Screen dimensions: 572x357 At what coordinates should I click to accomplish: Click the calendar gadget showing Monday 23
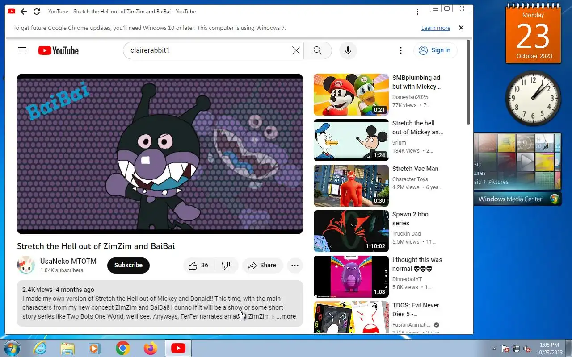[533, 34]
